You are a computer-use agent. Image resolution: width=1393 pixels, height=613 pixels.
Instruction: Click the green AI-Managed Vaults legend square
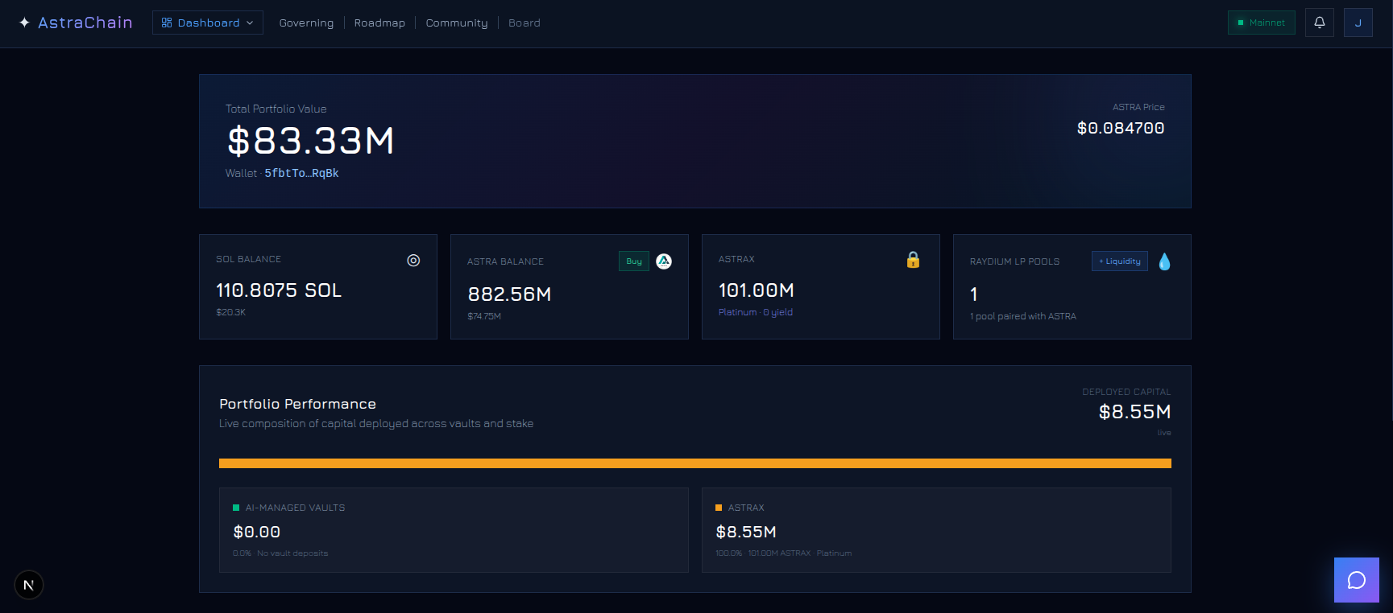tap(236, 508)
